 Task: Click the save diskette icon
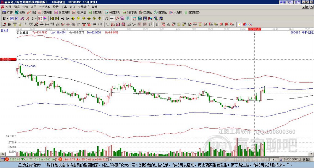coord(150,19)
